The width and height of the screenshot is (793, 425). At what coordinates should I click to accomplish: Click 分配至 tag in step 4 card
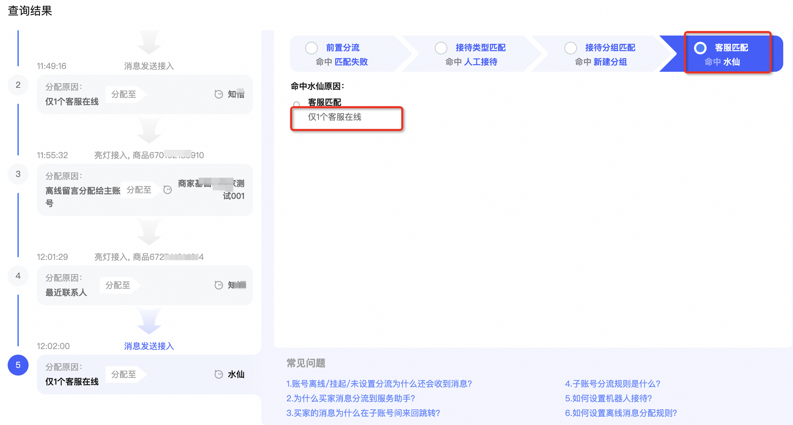point(120,285)
